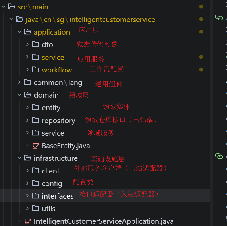The height and width of the screenshot is (226, 227).
Task: Click the domain open folder icon
Action: click(28, 95)
